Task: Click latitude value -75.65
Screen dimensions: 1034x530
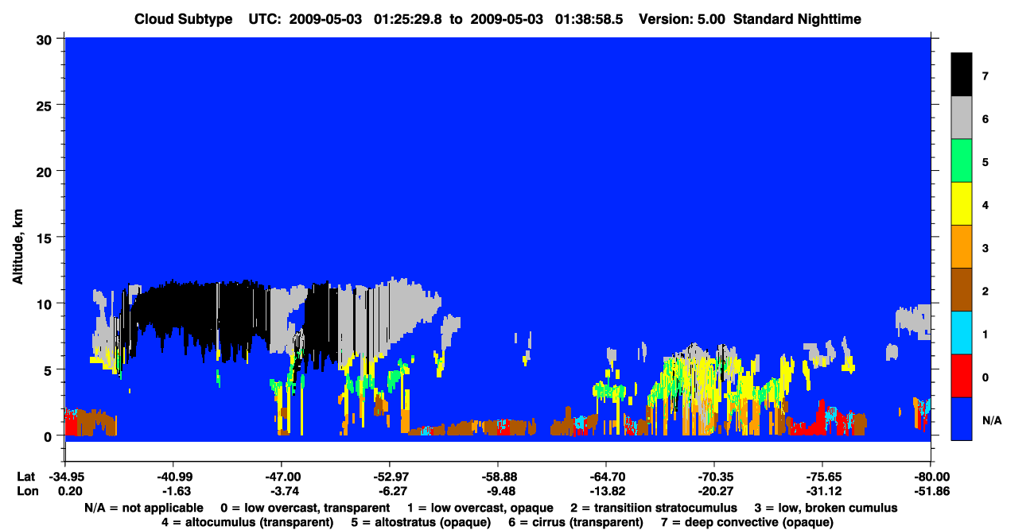Action: [x=822, y=477]
